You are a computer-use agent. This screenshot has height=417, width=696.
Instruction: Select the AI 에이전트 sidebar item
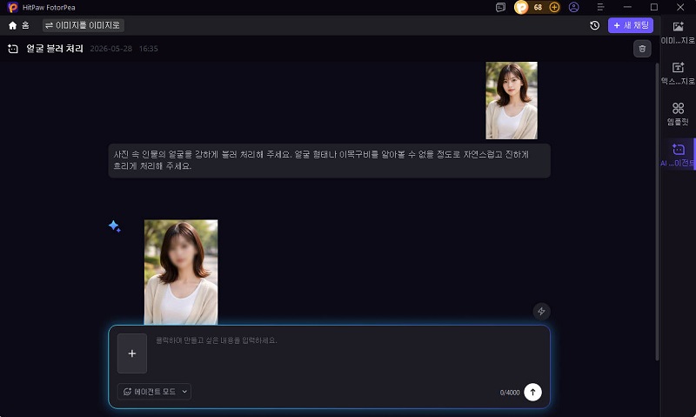678,155
